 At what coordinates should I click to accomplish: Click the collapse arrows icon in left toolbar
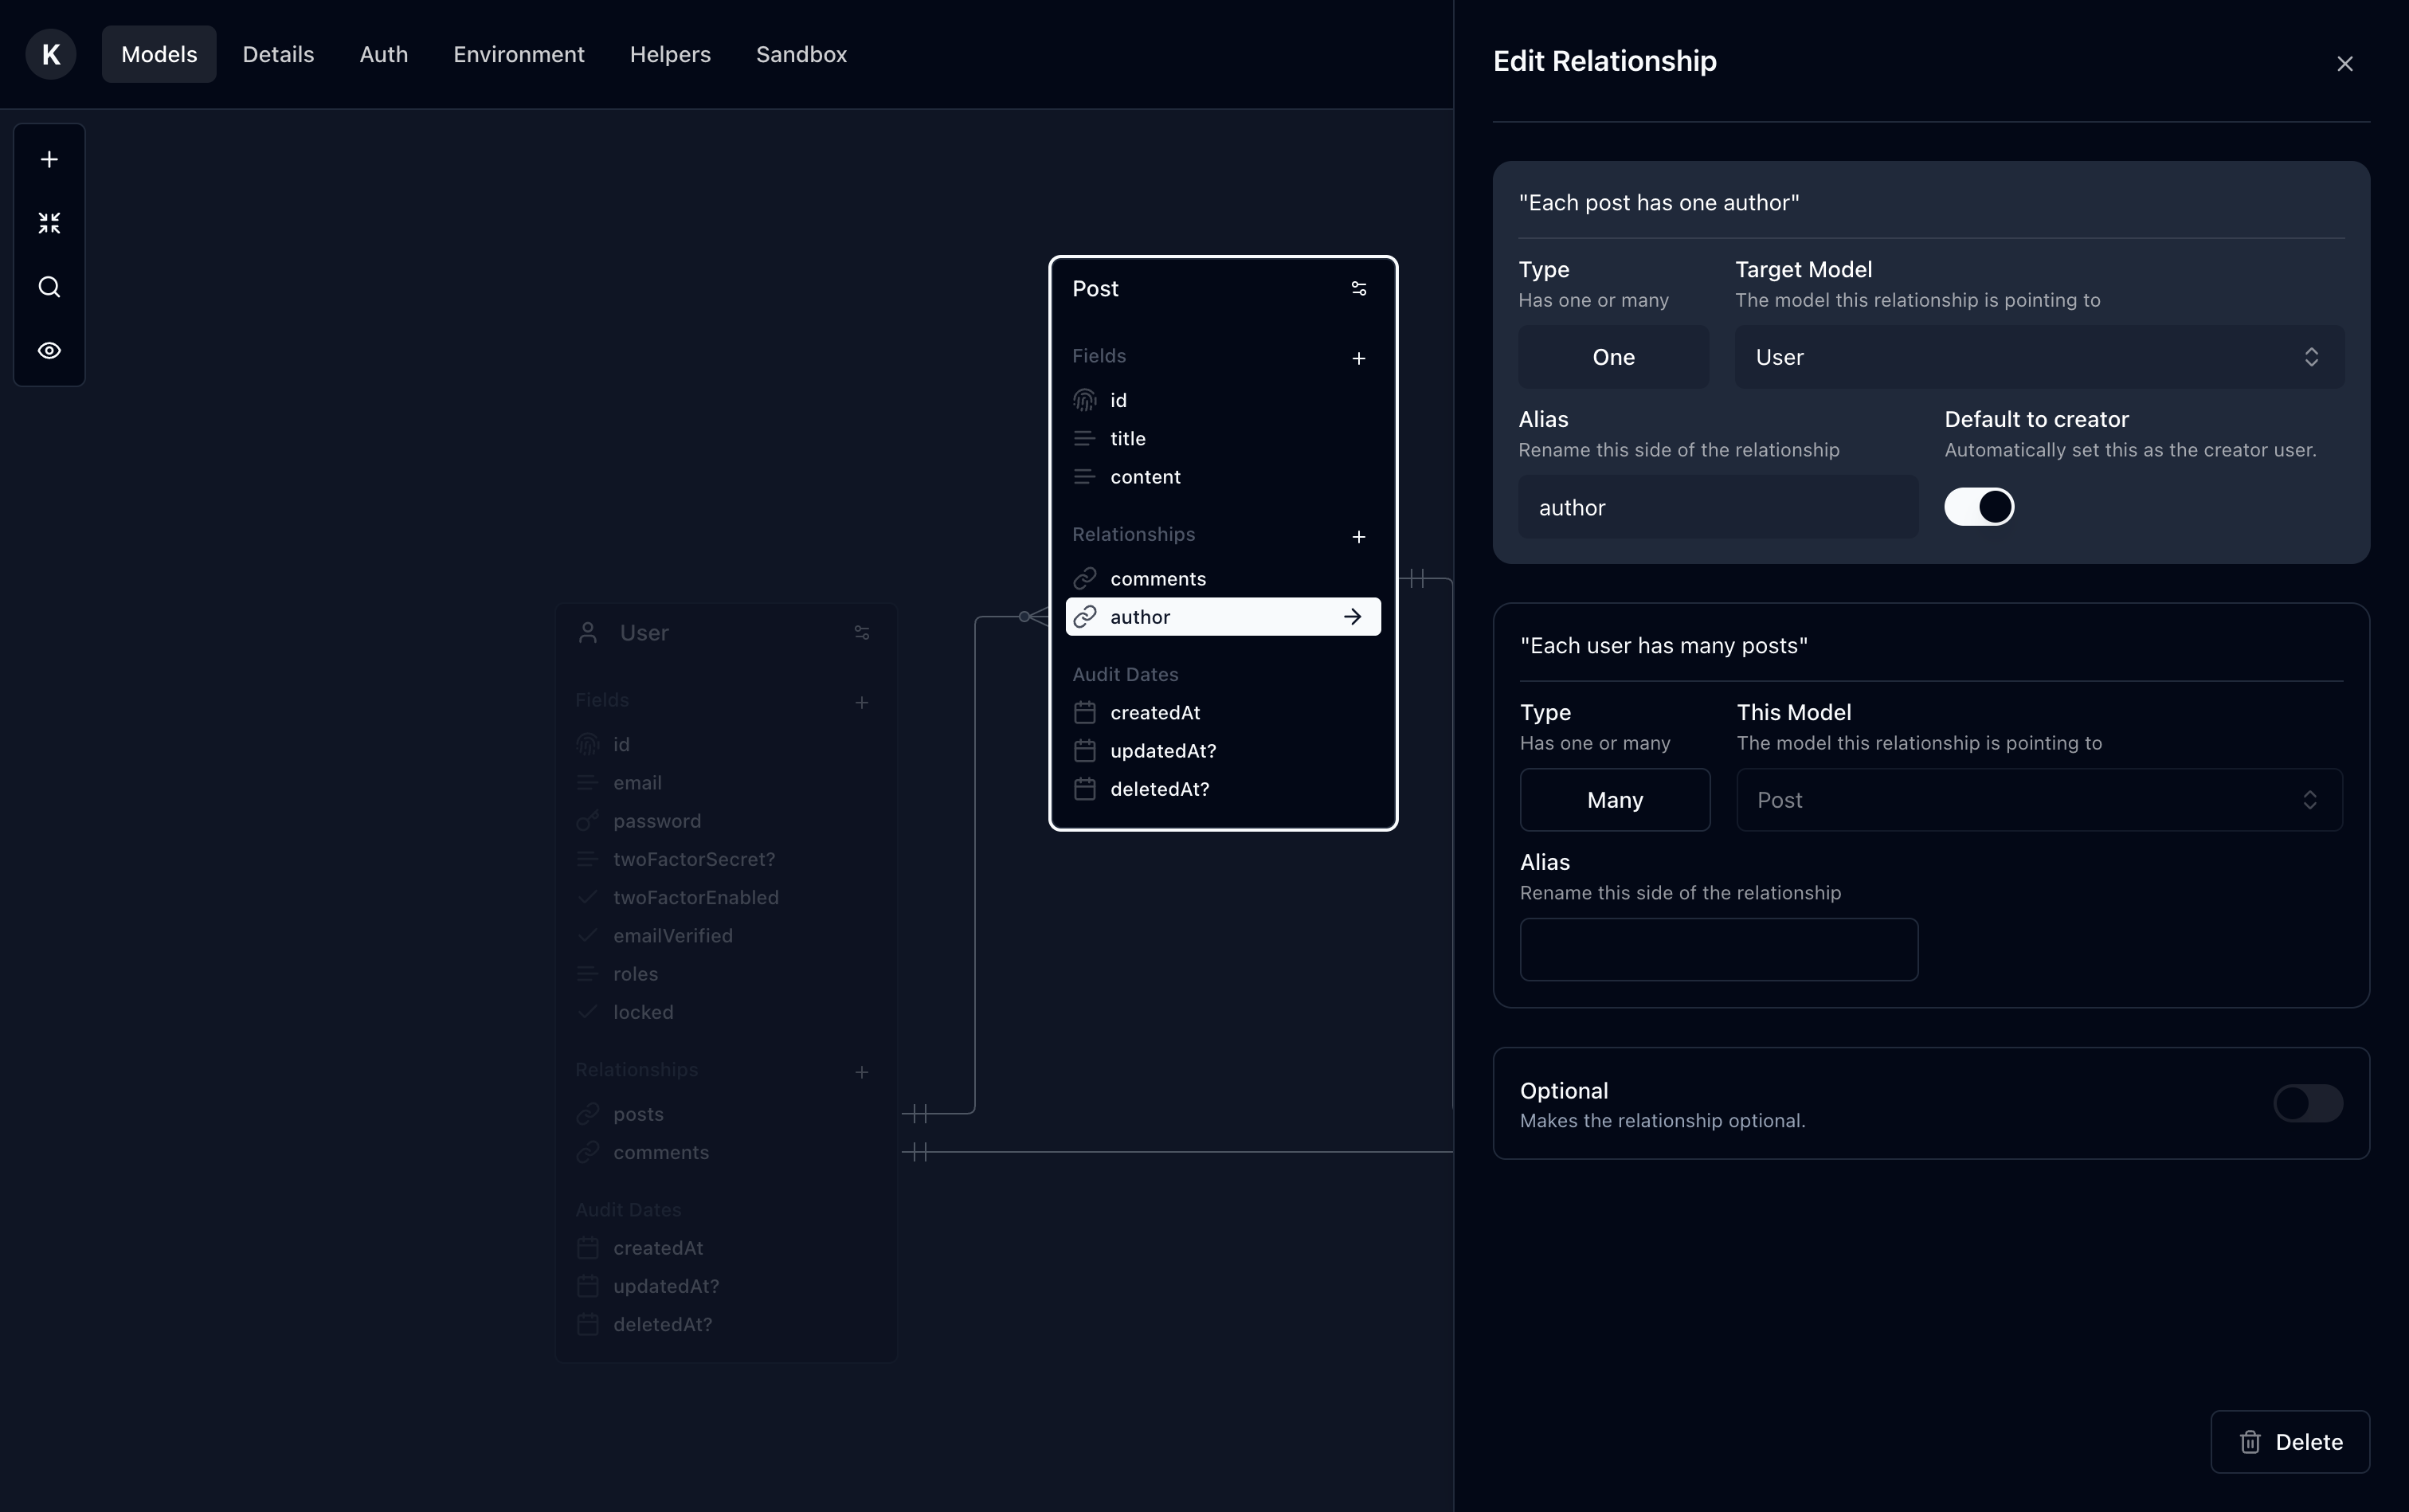tap(49, 223)
